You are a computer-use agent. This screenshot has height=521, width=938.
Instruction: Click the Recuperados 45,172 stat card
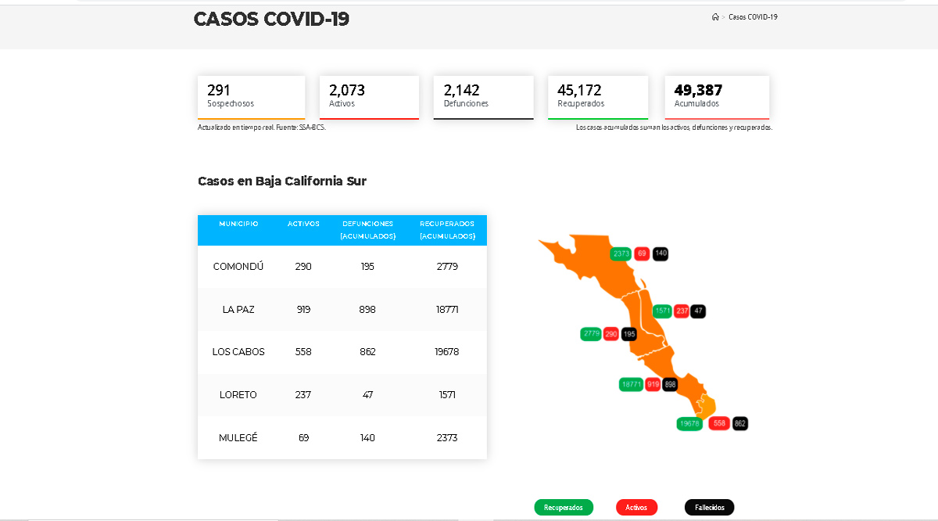click(598, 96)
